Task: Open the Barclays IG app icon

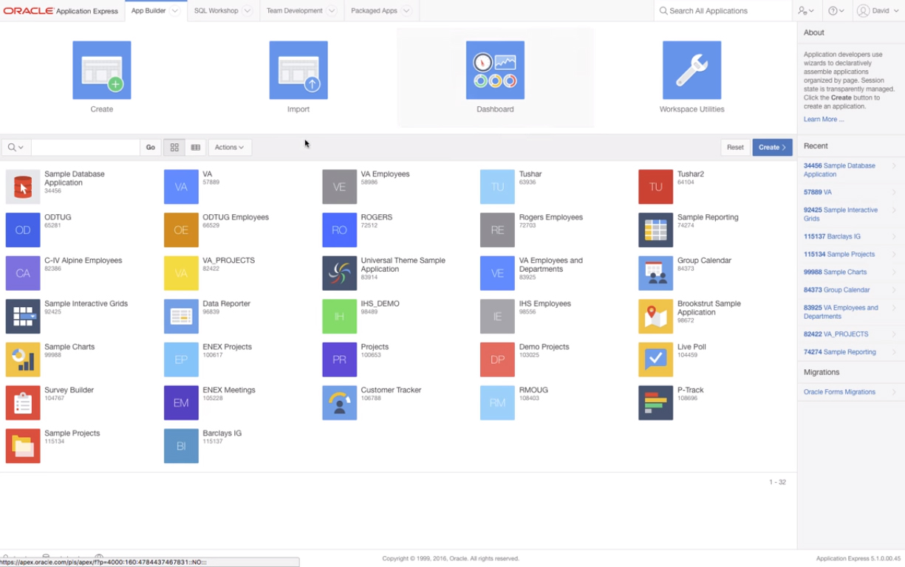Action: pyautogui.click(x=181, y=446)
